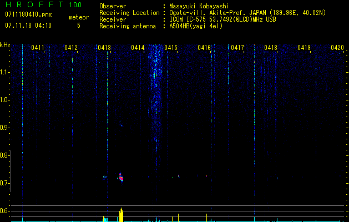Click the 0420 time marker
Viewport: 349px width, 222px height.
pos(337,48)
